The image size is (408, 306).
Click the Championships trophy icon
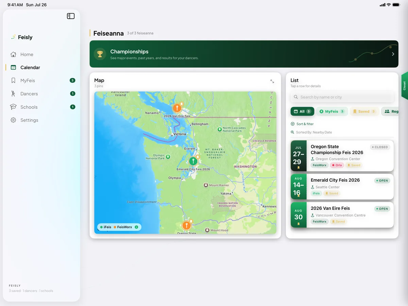tap(100, 54)
